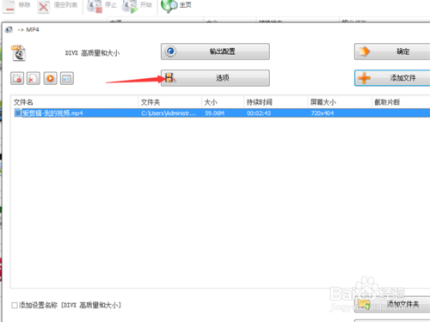Click the remove-file icon with red minus

point(17,78)
